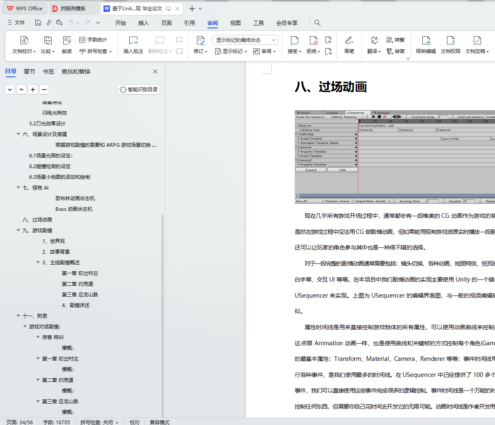Click the 智能识别目录 button
495x425 pixels.
pyautogui.click(x=139, y=89)
